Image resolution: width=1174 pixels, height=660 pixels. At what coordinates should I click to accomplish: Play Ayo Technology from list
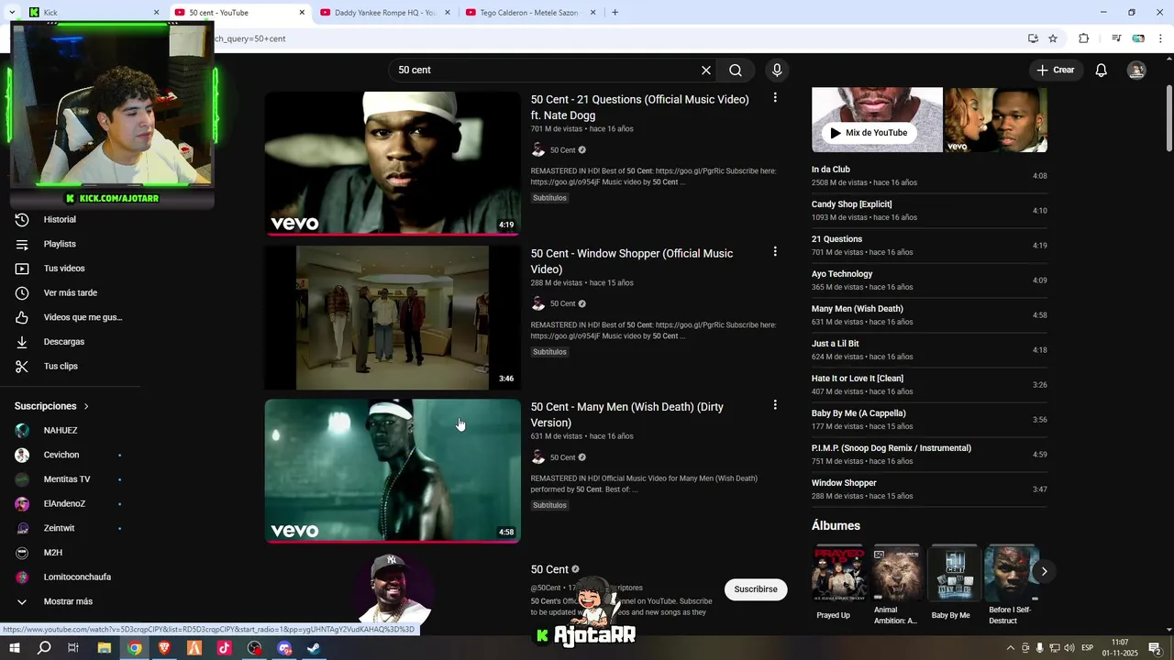[929, 280]
